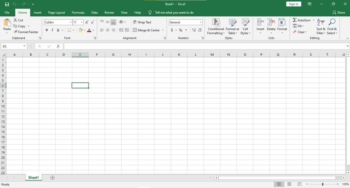Image resolution: width=350 pixels, height=188 pixels.
Task: Decrease decimal places
Action: coord(200,30)
